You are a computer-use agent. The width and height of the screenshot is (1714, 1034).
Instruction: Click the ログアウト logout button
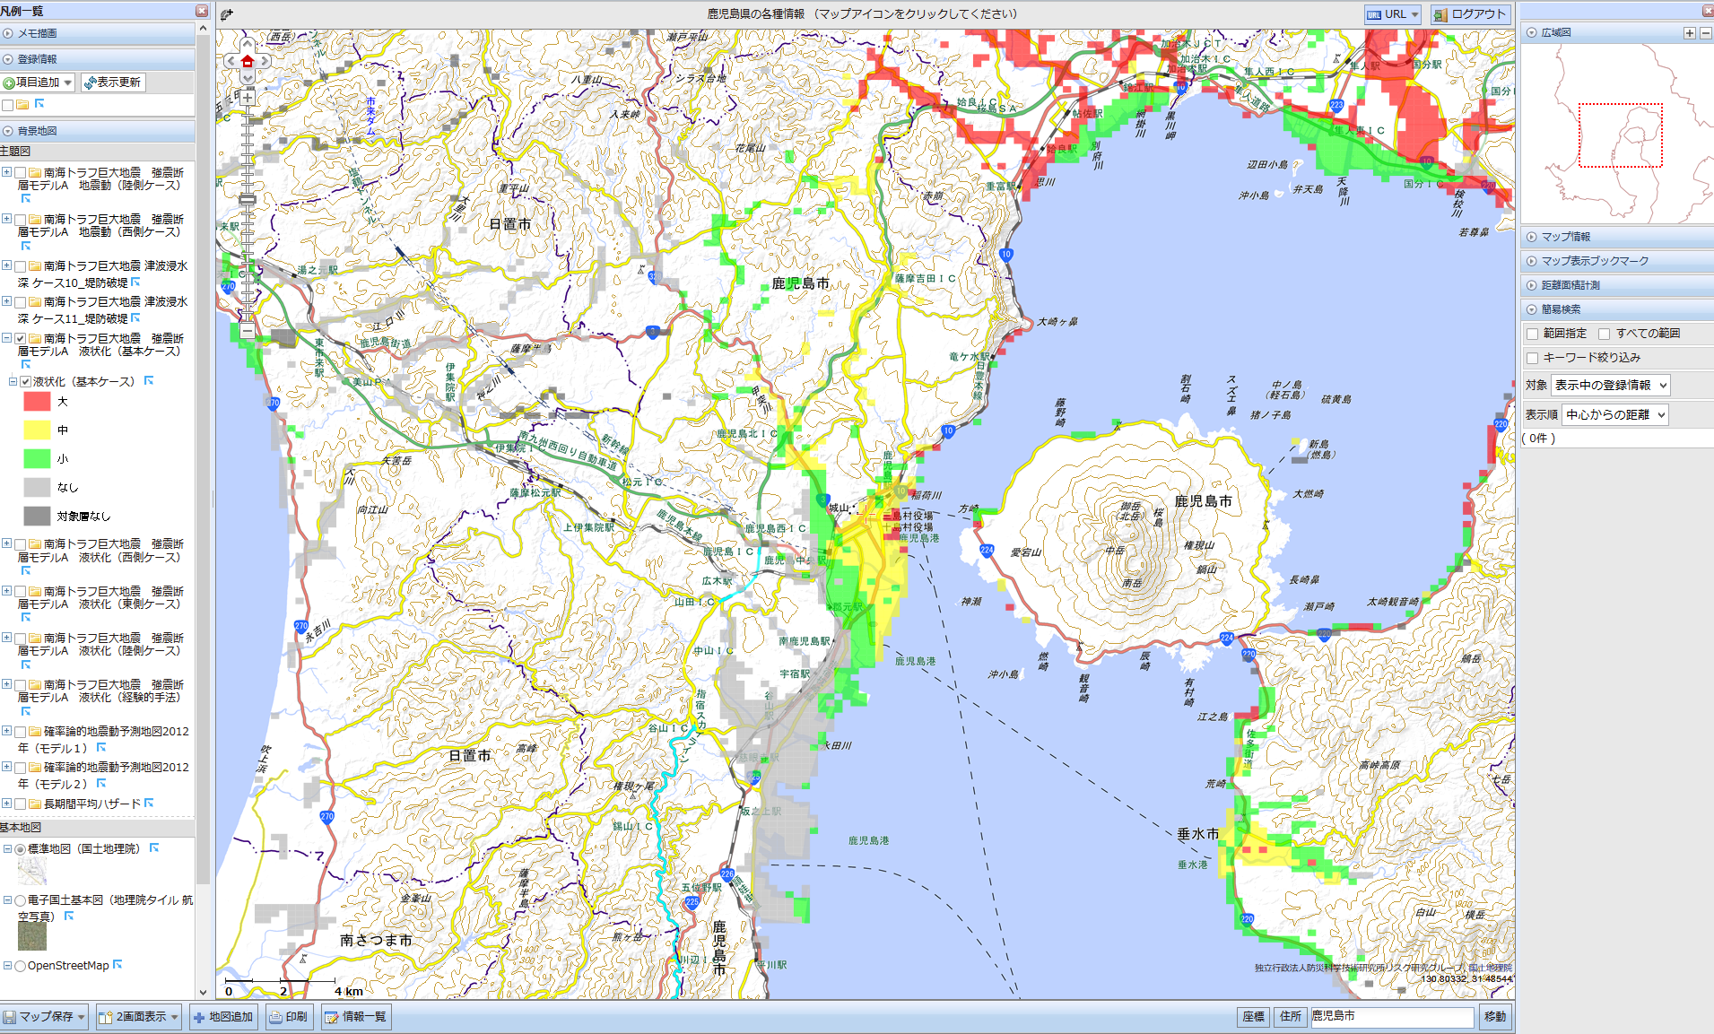pos(1470,14)
